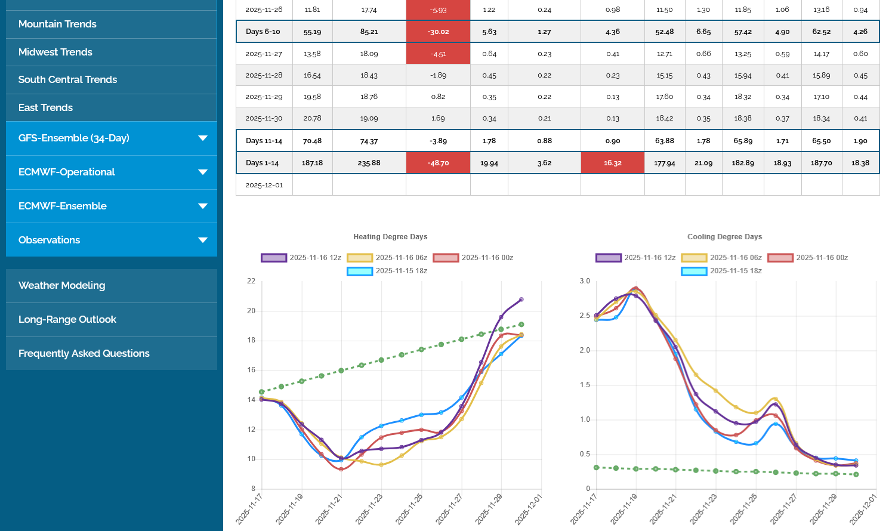This screenshot has width=892, height=531.
Task: Expand the Observations dropdown arrow
Action: [x=203, y=240]
